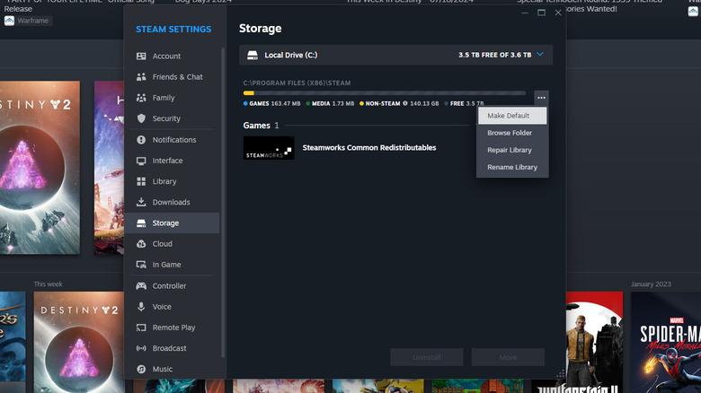Choose Make Default from the context menu
The height and width of the screenshot is (393, 701).
coord(512,116)
